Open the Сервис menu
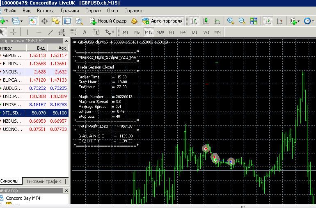This screenshot has width=316, height=208. pyautogui.click(x=93, y=11)
